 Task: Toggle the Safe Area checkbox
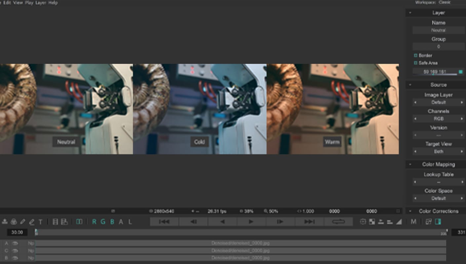[416, 63]
